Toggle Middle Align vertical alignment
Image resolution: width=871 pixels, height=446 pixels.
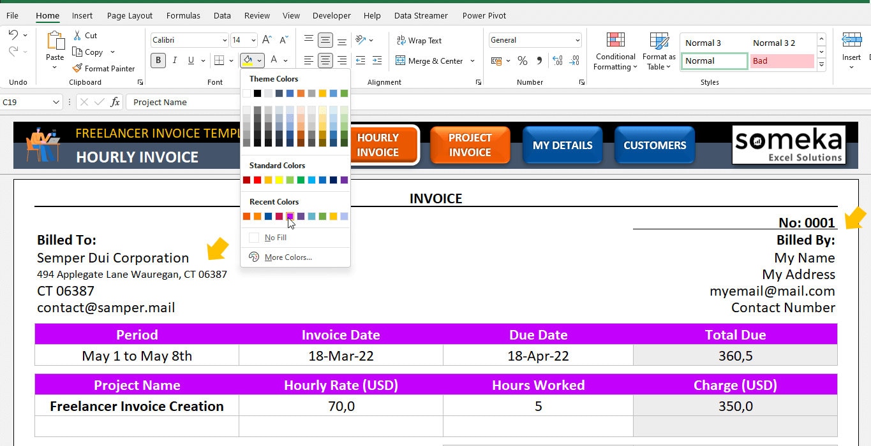click(325, 40)
